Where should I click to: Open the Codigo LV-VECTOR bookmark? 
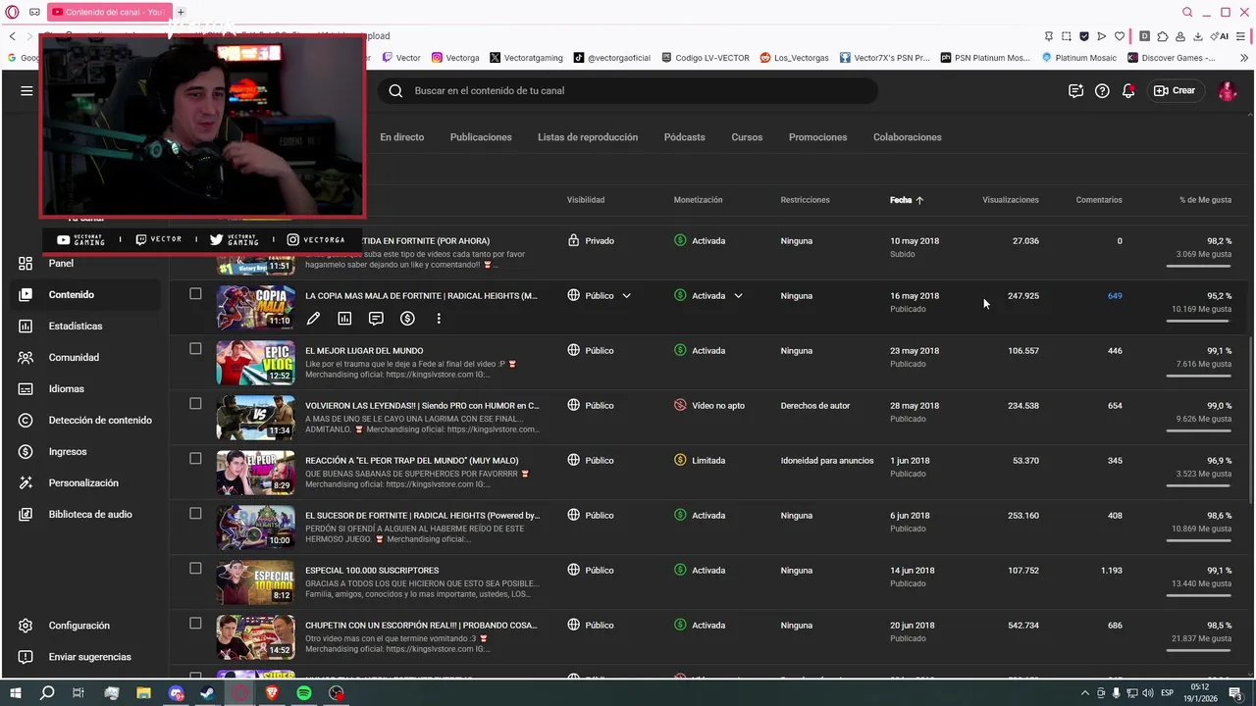pyautogui.click(x=705, y=58)
